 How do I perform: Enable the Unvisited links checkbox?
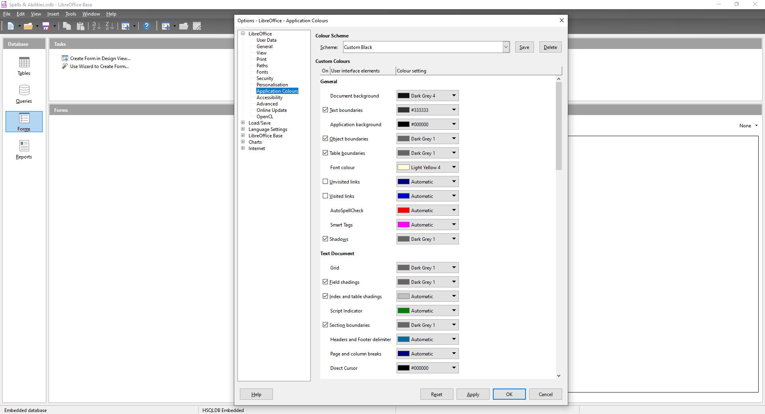[326, 182]
